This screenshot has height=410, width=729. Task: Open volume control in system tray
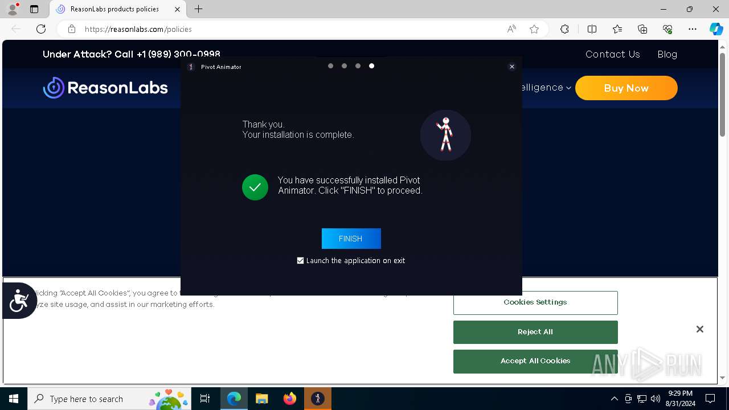tap(656, 399)
